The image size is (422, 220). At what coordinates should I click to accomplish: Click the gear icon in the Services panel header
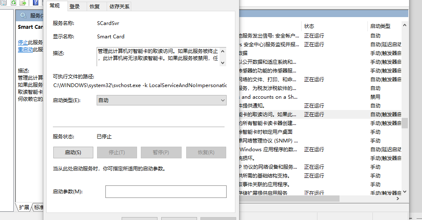(x=23, y=15)
